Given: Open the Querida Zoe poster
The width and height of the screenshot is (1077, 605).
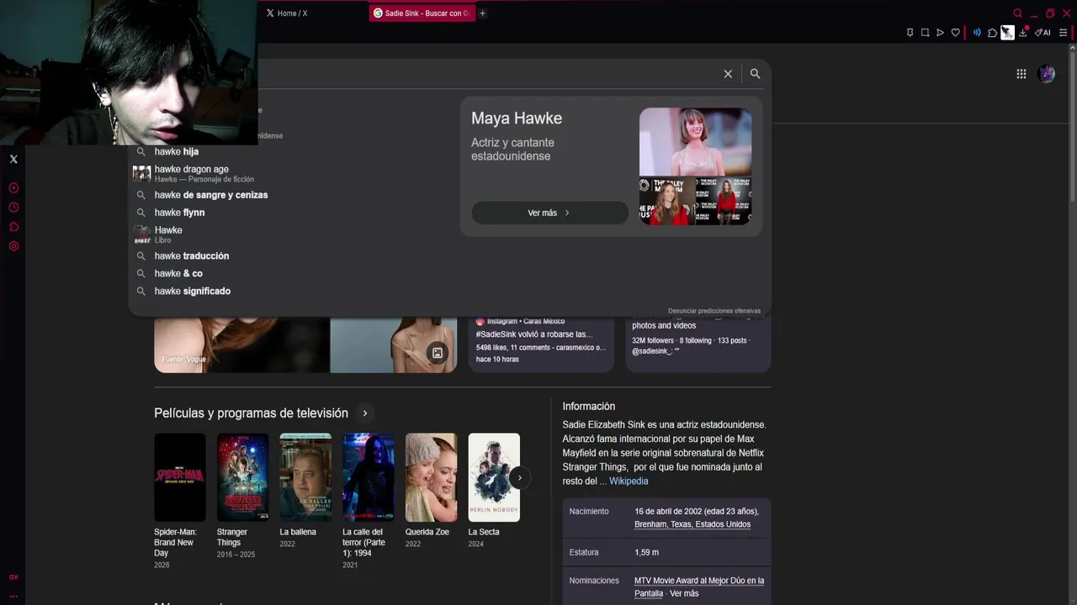Looking at the screenshot, I should (x=431, y=477).
